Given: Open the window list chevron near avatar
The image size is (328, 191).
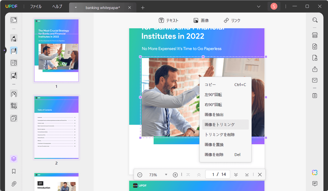Looking at the screenshot, I should (259, 7).
